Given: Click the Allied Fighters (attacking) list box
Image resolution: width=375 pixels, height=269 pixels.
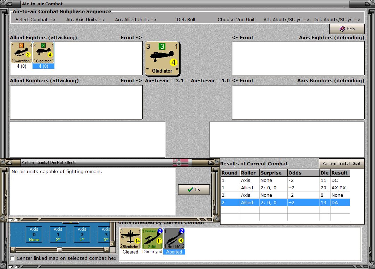Looking at the screenshot, I should (x=76, y=59).
